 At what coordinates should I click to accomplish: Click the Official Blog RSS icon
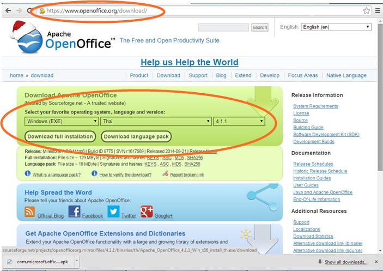tap(29, 212)
